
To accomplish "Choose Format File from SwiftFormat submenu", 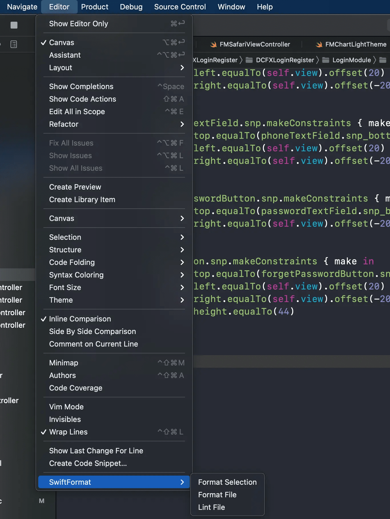I will pos(217,495).
